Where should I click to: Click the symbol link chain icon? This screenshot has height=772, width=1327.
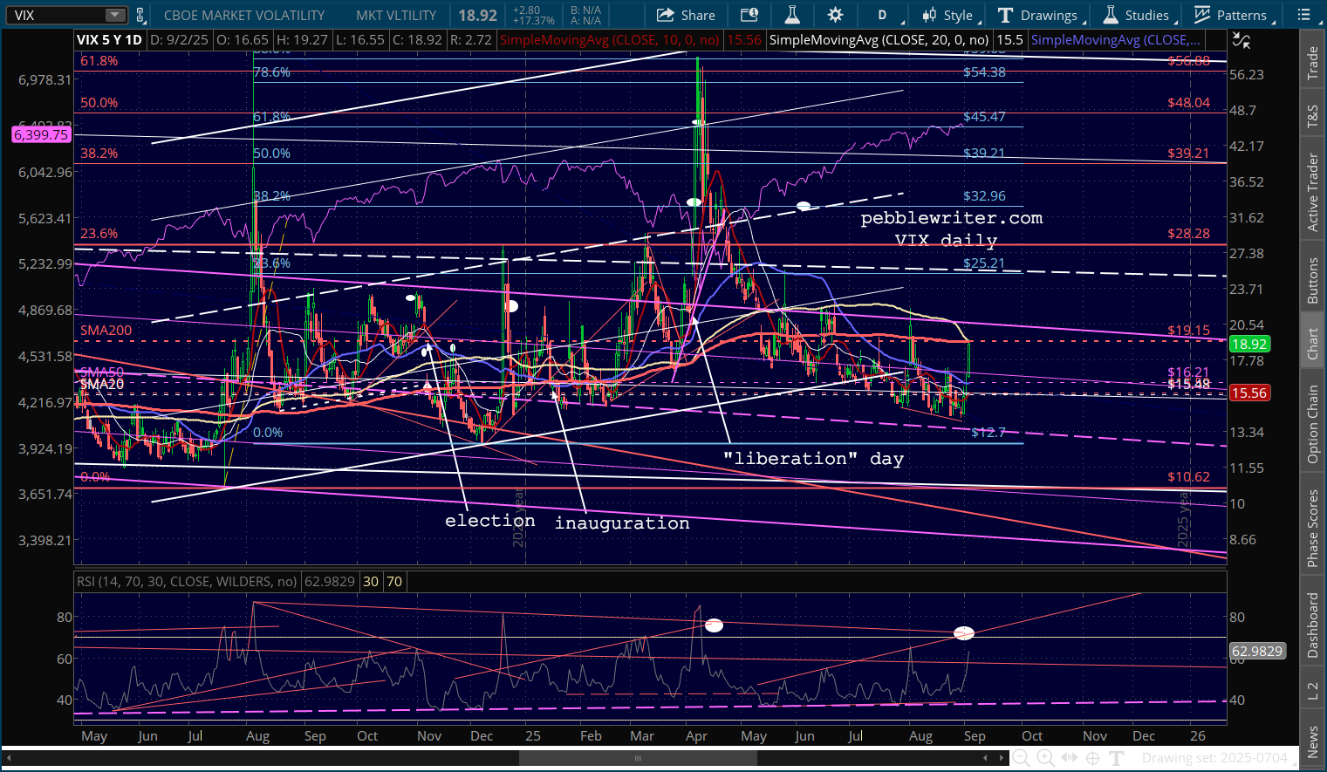coord(140,15)
